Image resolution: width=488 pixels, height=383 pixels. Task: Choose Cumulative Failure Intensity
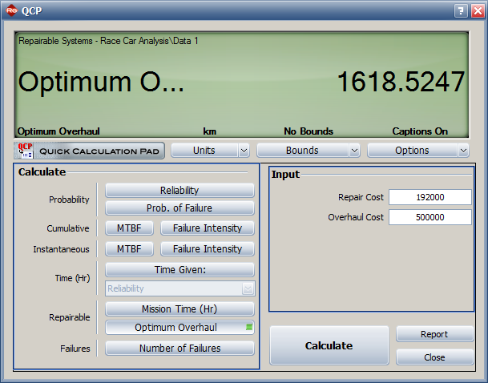(x=208, y=228)
